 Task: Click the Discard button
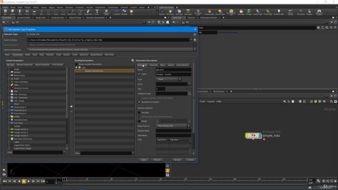pyautogui.click(x=157, y=160)
